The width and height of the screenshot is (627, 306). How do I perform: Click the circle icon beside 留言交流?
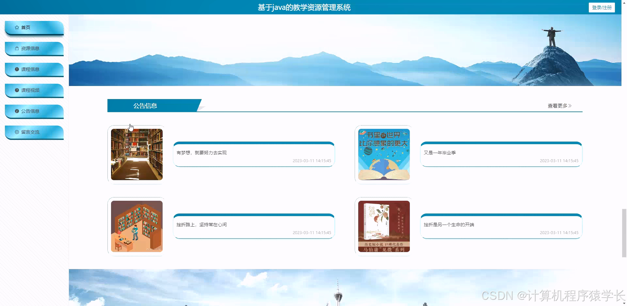[17, 132]
